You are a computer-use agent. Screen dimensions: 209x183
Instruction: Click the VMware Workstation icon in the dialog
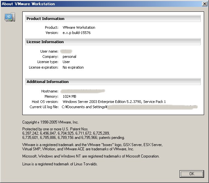[x=10, y=17]
